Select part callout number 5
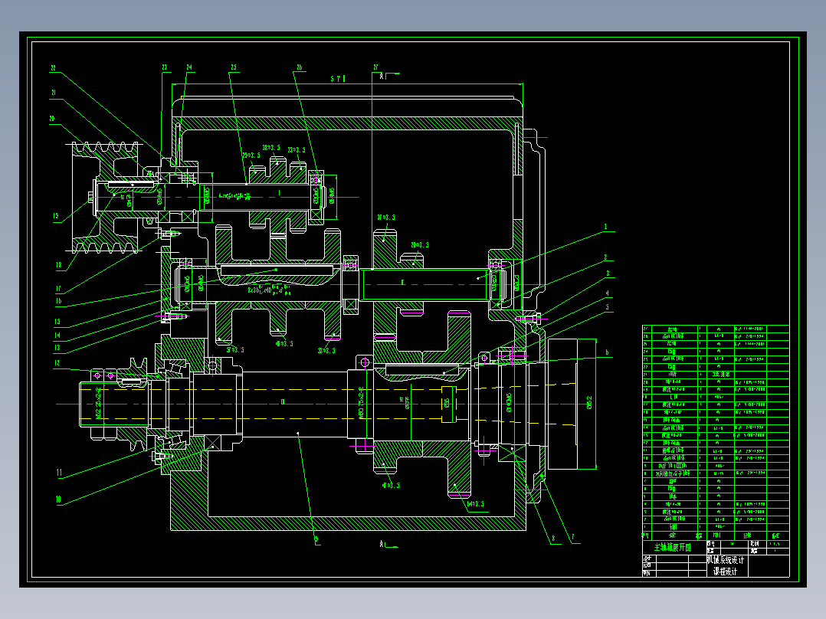This screenshot has height=619, width=826. [x=608, y=307]
